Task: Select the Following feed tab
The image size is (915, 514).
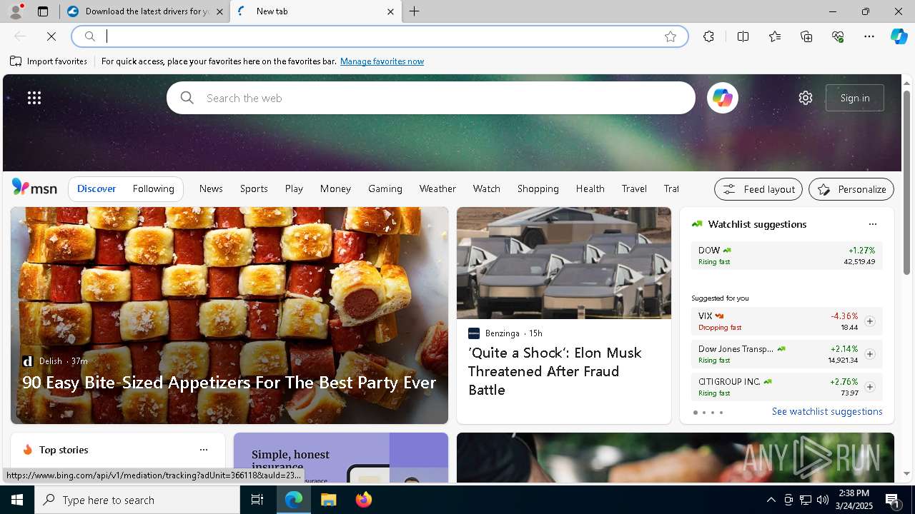Action: click(153, 188)
